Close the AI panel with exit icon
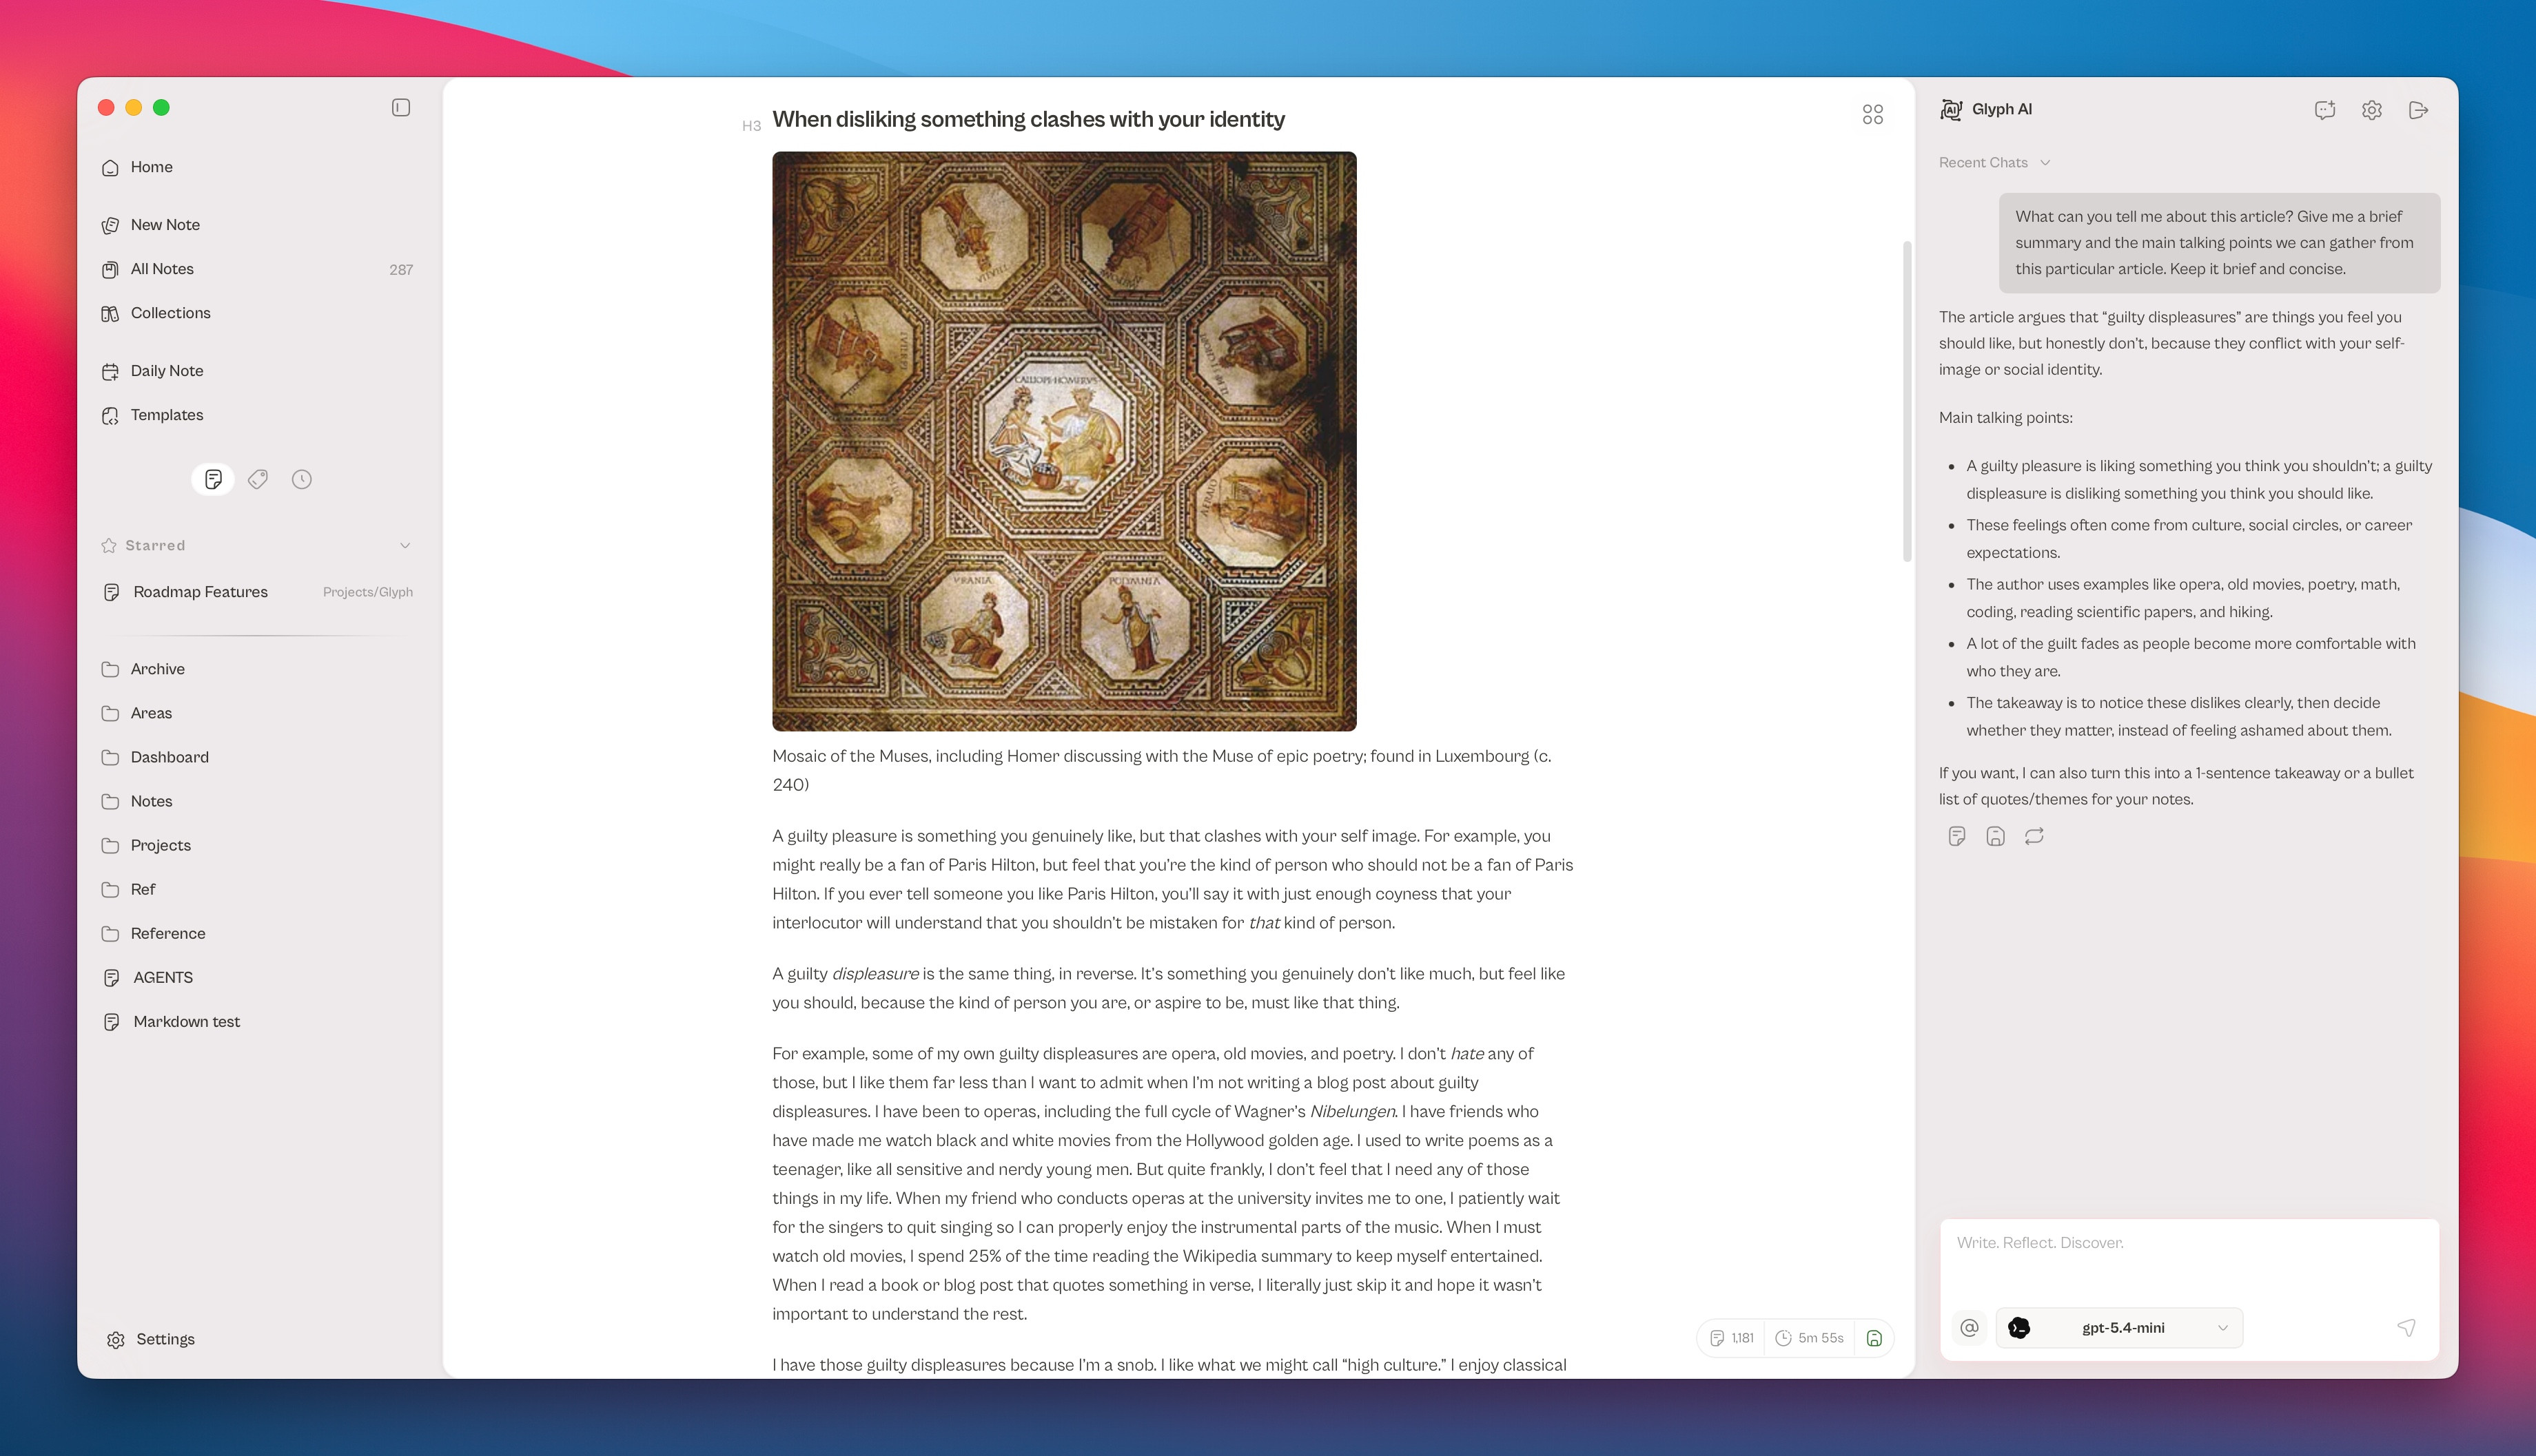 click(2418, 110)
